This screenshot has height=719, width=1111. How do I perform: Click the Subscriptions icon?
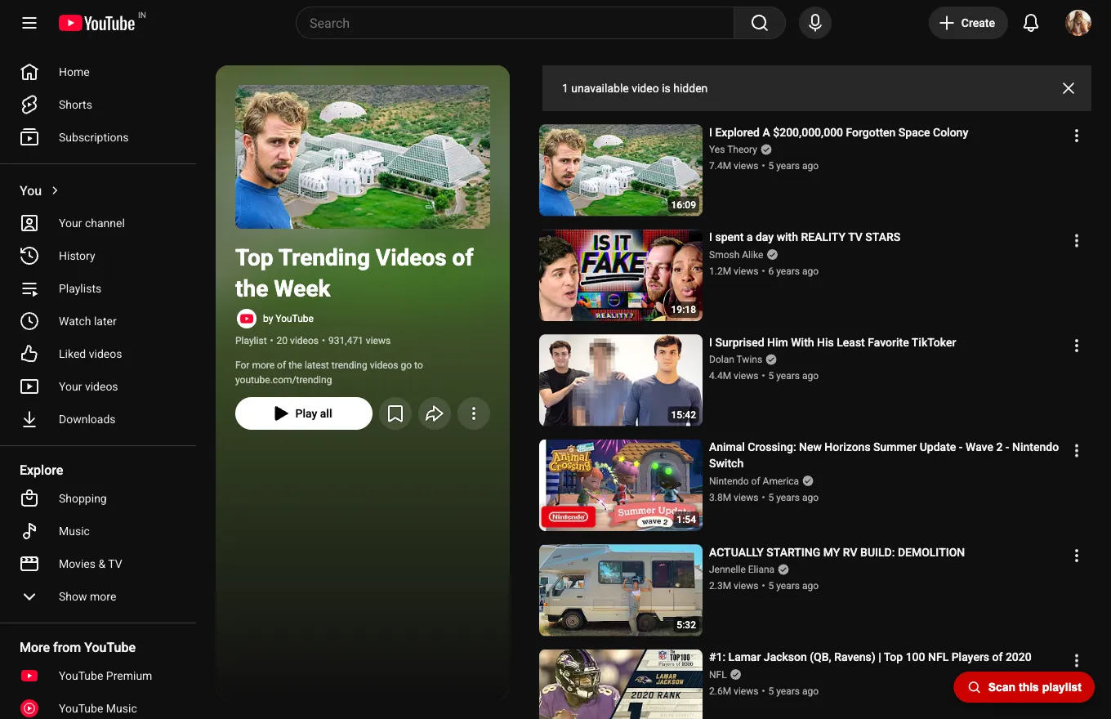[29, 137]
